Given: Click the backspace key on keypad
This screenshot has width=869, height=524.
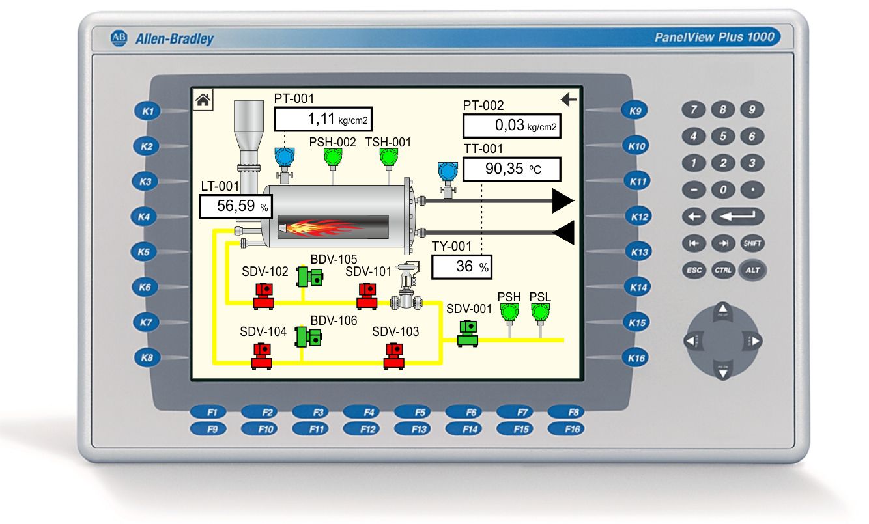Looking at the screenshot, I should tap(694, 216).
